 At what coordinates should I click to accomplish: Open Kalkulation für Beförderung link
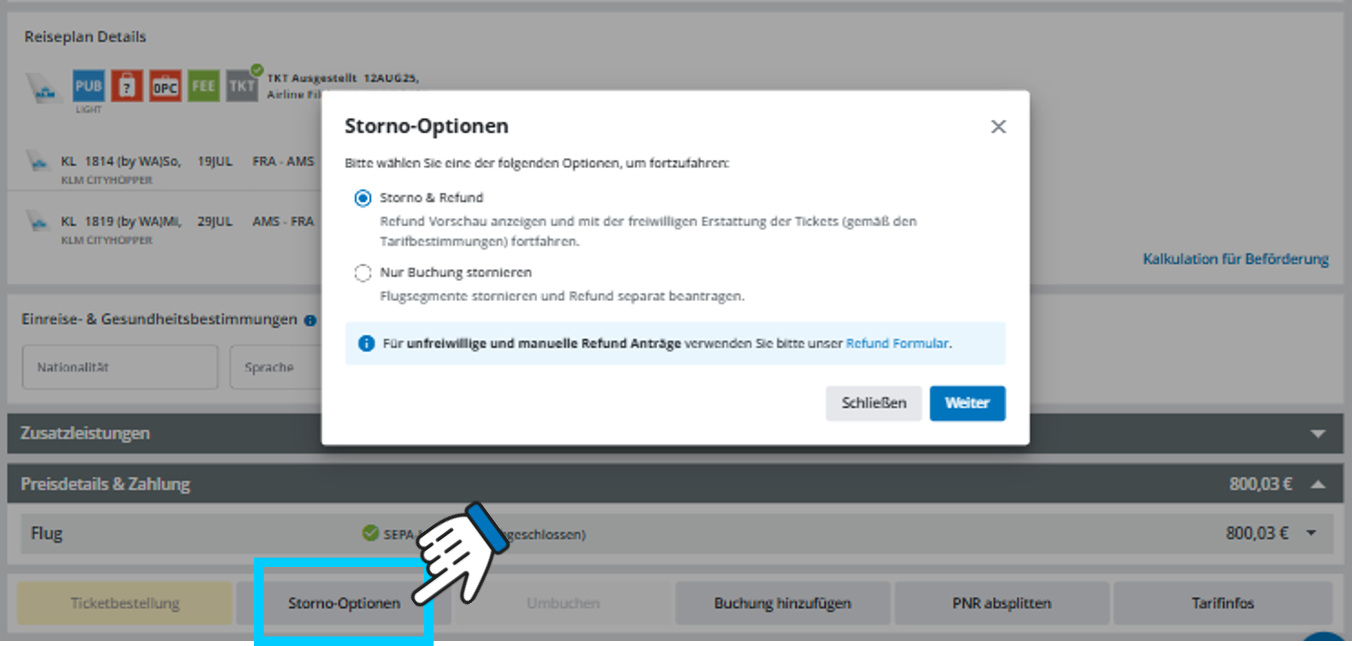tap(1235, 259)
